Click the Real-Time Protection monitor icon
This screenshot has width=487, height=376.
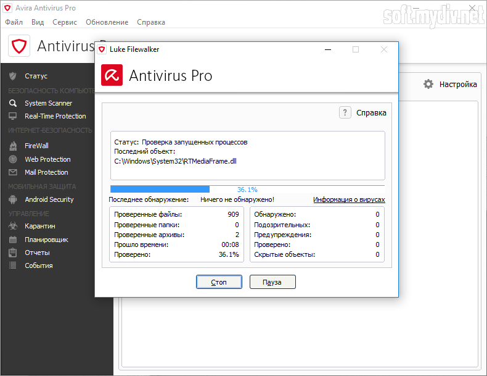pos(13,116)
